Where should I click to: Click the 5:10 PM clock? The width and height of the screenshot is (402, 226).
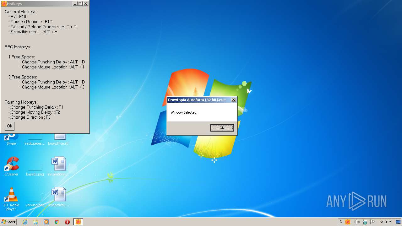click(x=386, y=222)
